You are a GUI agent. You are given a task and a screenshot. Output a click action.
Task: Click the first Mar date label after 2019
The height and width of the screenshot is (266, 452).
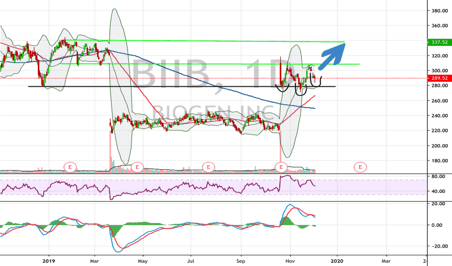[x=94, y=261]
